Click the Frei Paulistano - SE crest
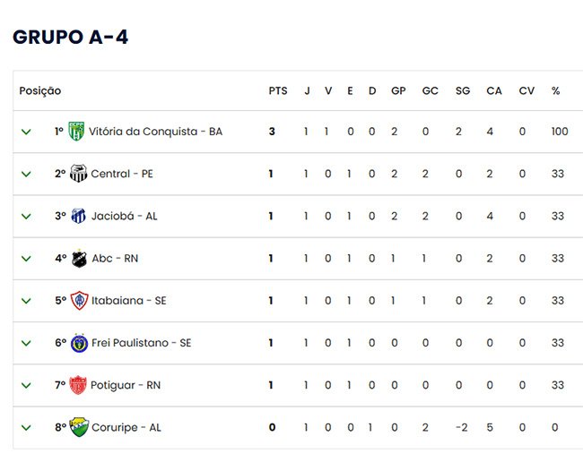Viewport: 583px width, 462px height. point(79,343)
